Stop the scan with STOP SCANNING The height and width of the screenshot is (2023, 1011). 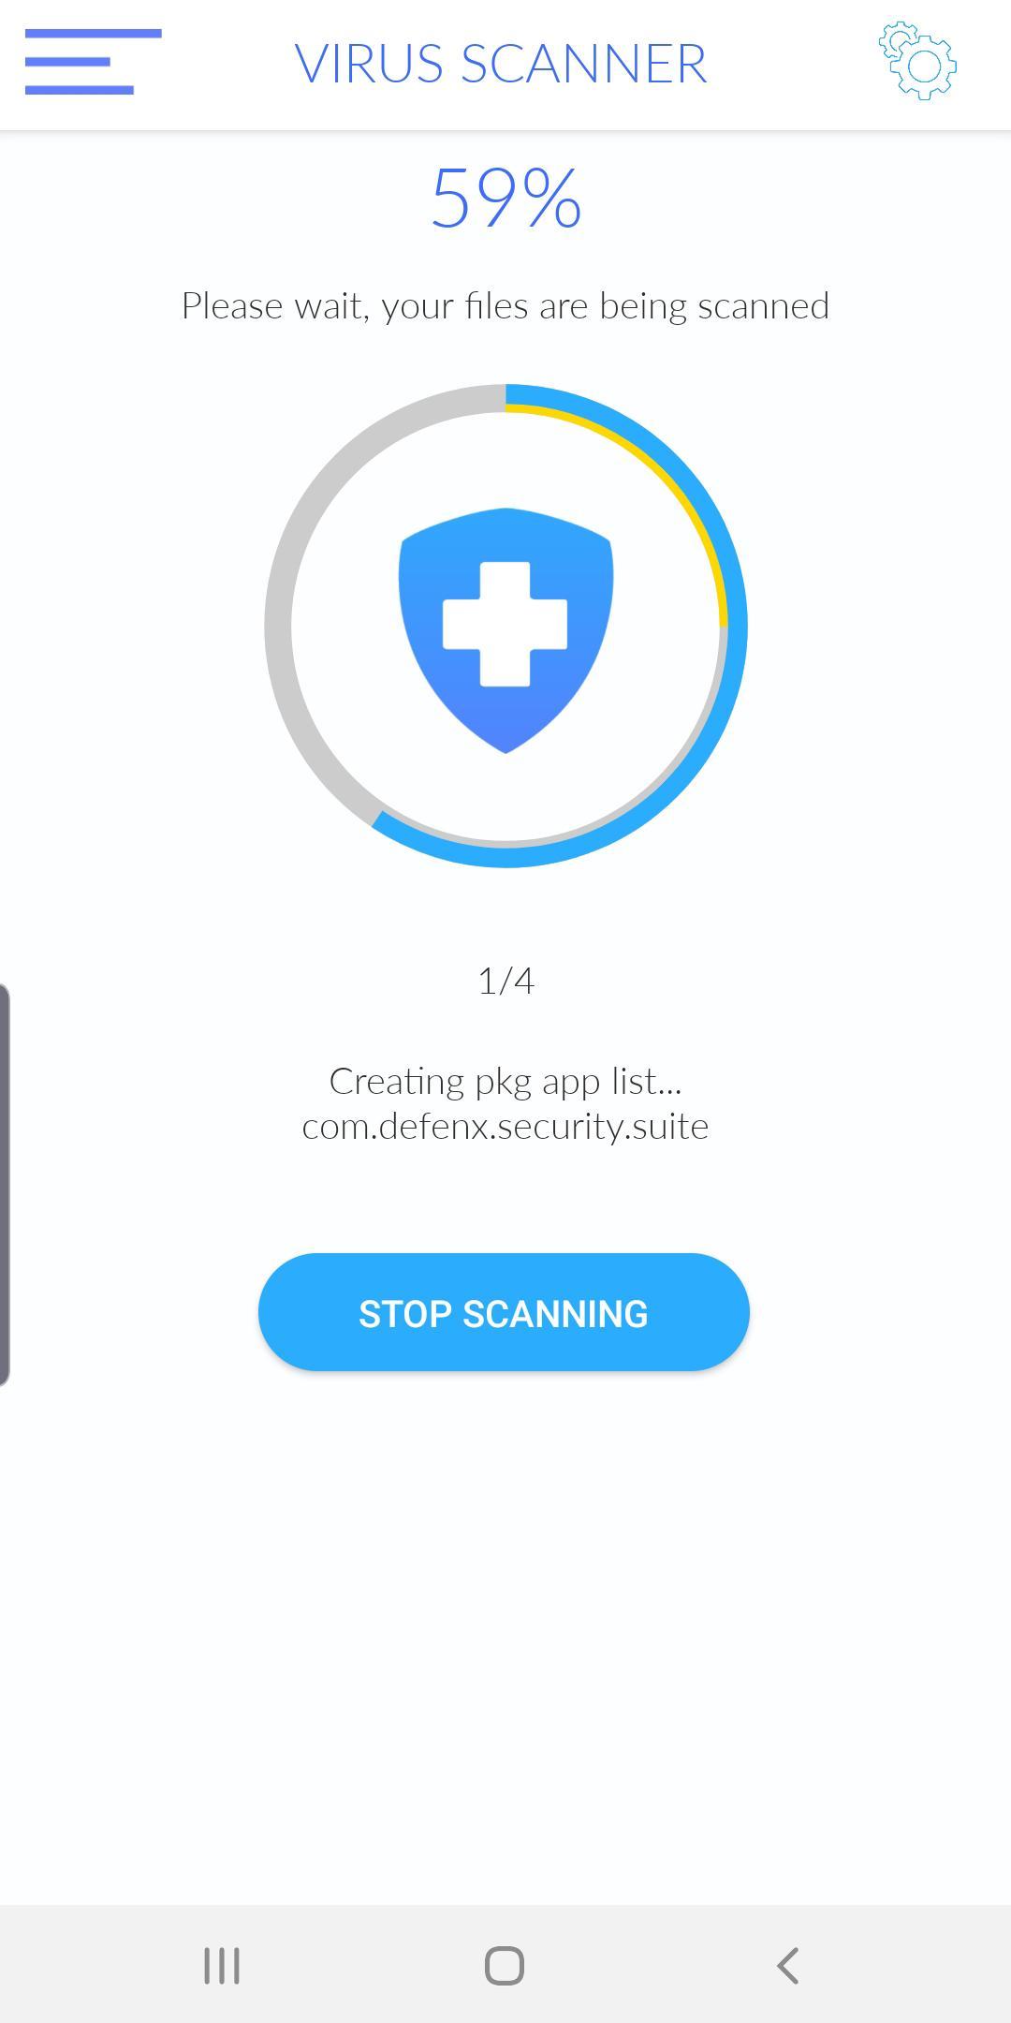[504, 1312]
